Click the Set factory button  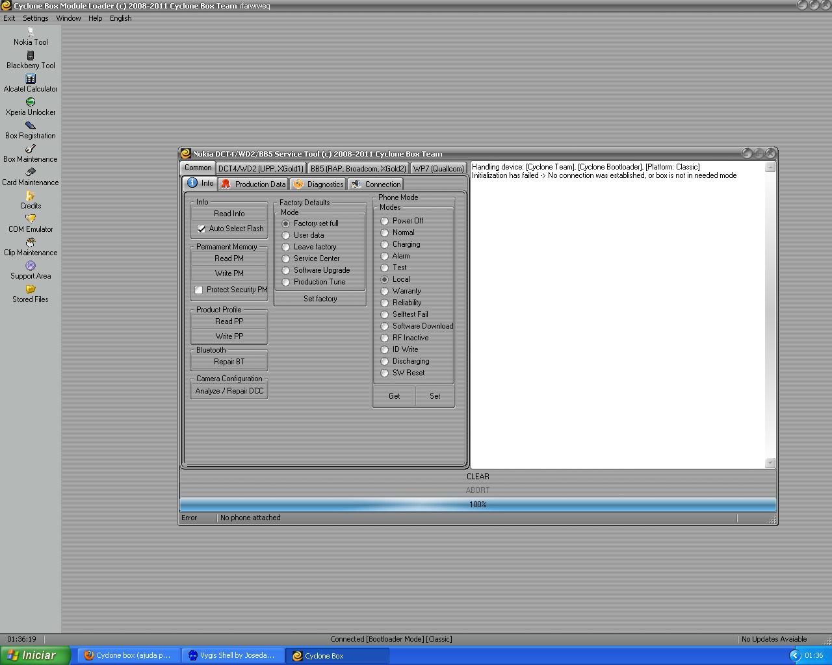tap(320, 299)
